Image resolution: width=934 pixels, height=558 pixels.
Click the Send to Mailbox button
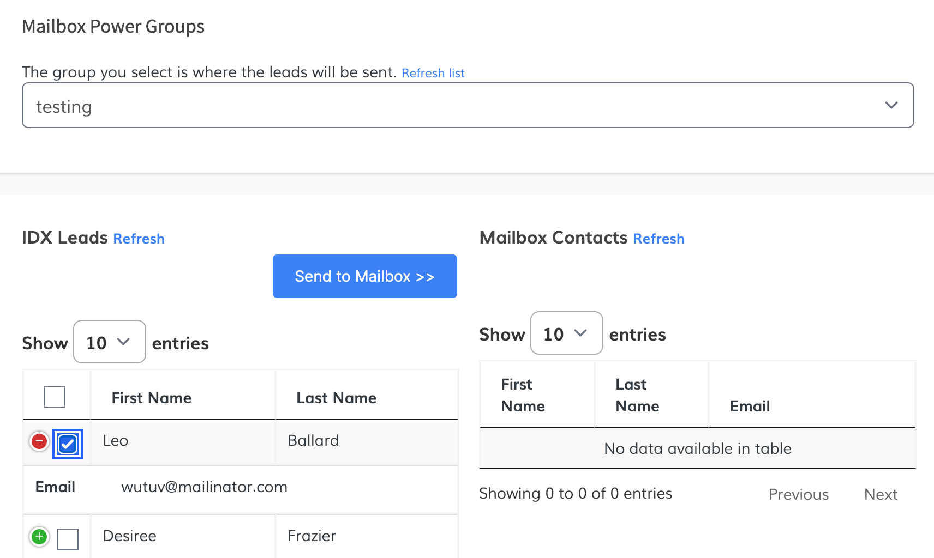pyautogui.click(x=364, y=276)
